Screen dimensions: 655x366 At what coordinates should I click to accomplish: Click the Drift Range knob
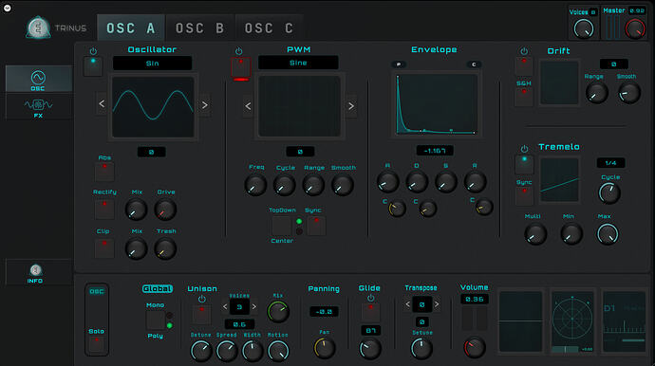coord(596,92)
